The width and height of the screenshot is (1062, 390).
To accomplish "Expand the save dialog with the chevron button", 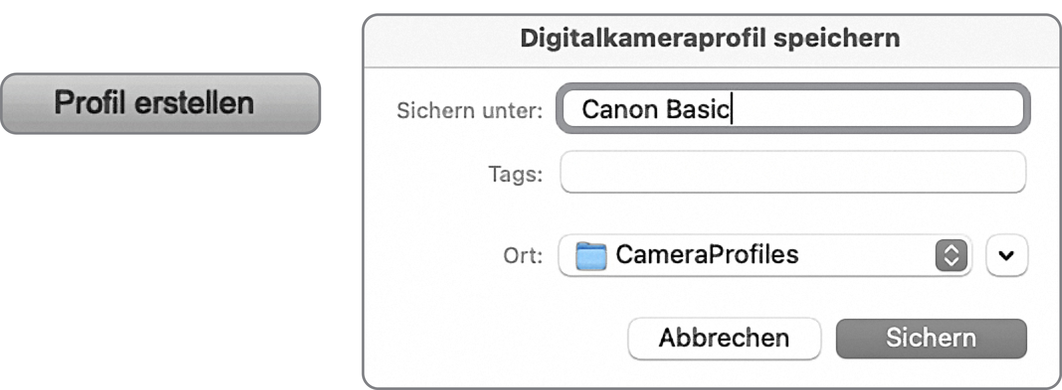I will (x=1006, y=255).
